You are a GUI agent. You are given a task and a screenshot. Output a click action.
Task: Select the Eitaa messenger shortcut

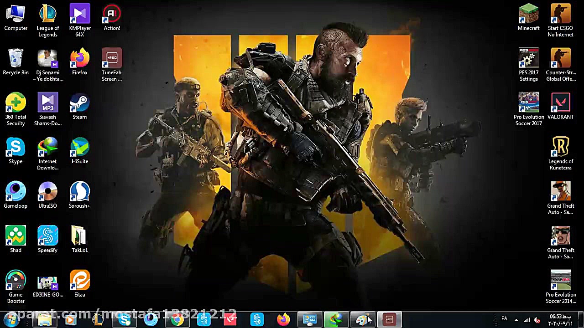click(x=80, y=284)
